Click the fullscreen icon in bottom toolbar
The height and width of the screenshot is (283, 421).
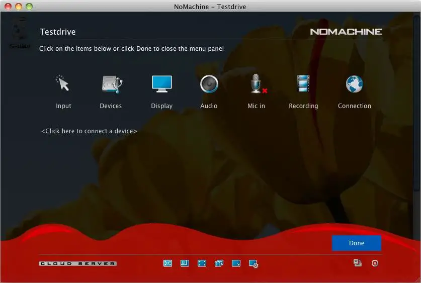(x=202, y=263)
